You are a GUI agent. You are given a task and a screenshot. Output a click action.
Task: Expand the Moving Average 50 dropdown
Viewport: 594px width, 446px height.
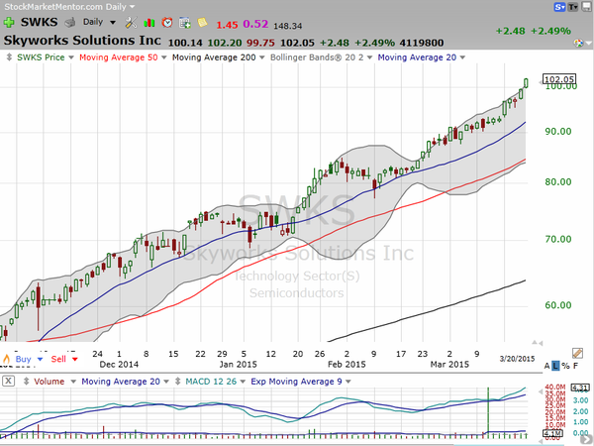pyautogui.click(x=164, y=57)
